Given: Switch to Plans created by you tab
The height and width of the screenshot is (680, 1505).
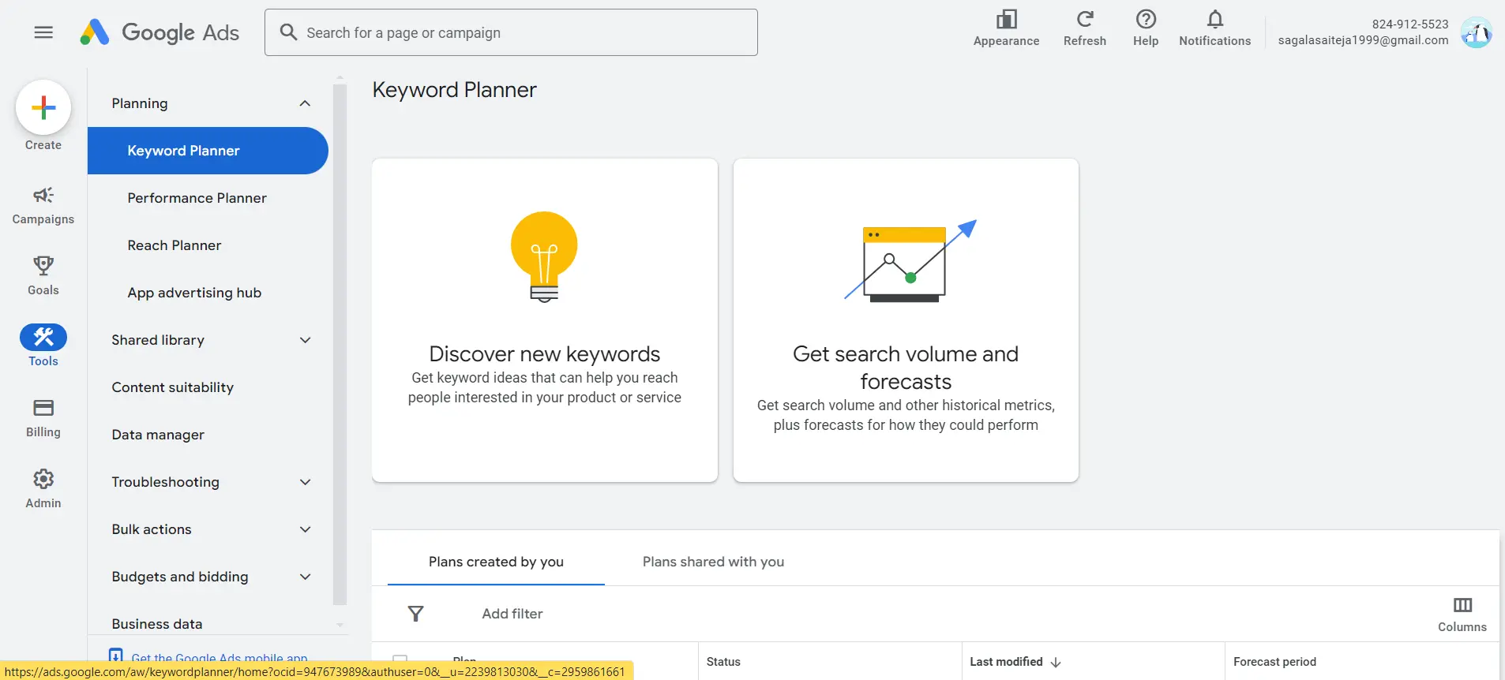Looking at the screenshot, I should tap(496, 562).
